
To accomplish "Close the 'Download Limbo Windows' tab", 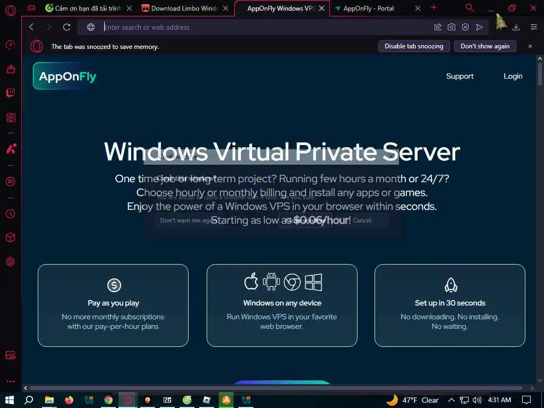I will (226, 8).
